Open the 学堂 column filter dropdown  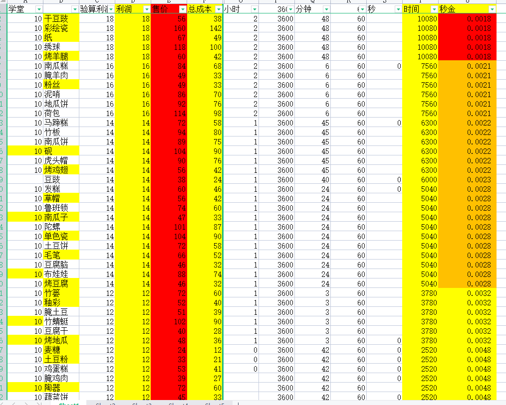[x=38, y=9]
